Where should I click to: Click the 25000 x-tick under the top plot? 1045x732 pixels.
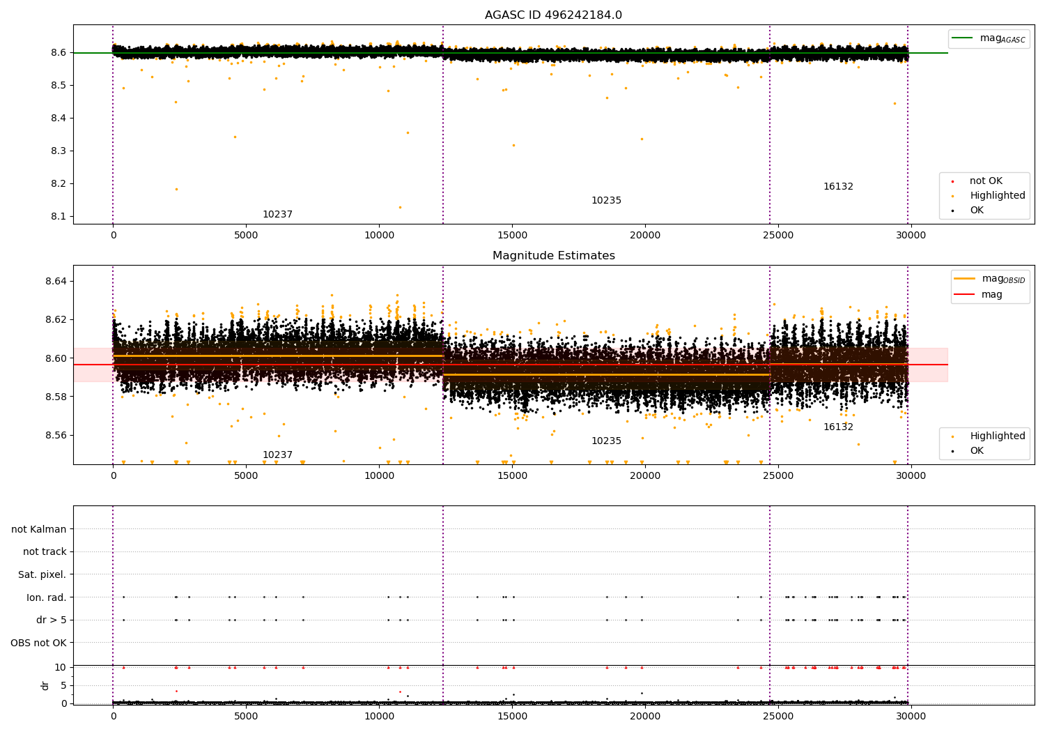coord(778,236)
